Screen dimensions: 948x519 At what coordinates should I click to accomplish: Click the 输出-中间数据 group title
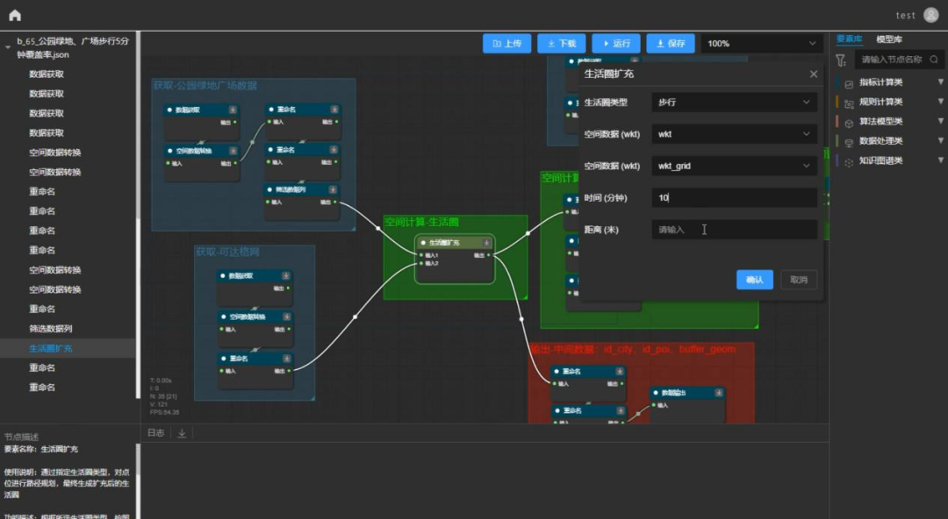(x=633, y=349)
